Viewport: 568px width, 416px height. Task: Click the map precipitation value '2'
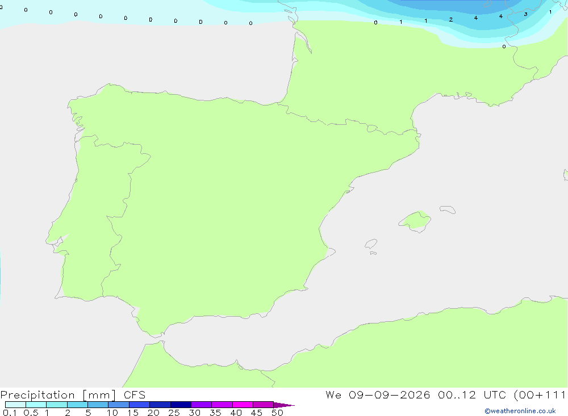coord(450,19)
